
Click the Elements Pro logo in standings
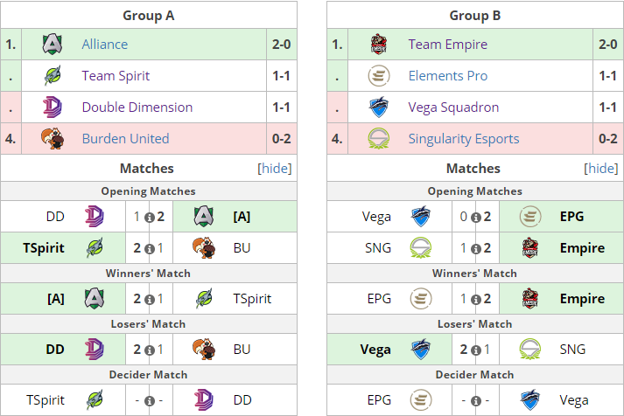[x=378, y=75]
